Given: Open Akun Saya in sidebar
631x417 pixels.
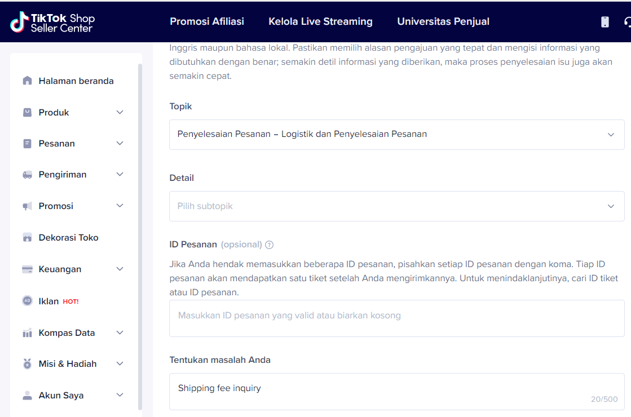Looking at the screenshot, I should [x=73, y=395].
